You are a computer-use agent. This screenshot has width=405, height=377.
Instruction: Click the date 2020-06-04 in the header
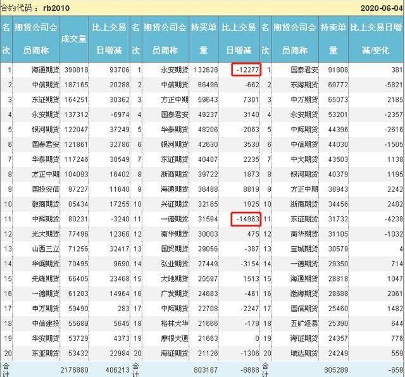tap(380, 8)
